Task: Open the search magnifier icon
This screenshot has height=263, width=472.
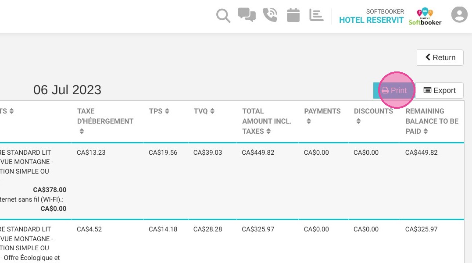Action: pos(223,16)
